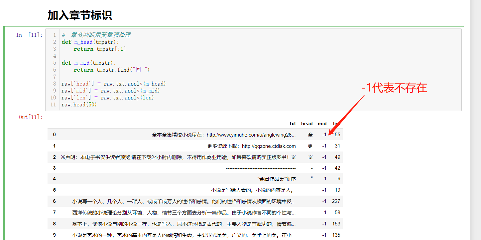Click row index 7 in the output table
Viewport: 481px width, 240px height.
(55, 212)
